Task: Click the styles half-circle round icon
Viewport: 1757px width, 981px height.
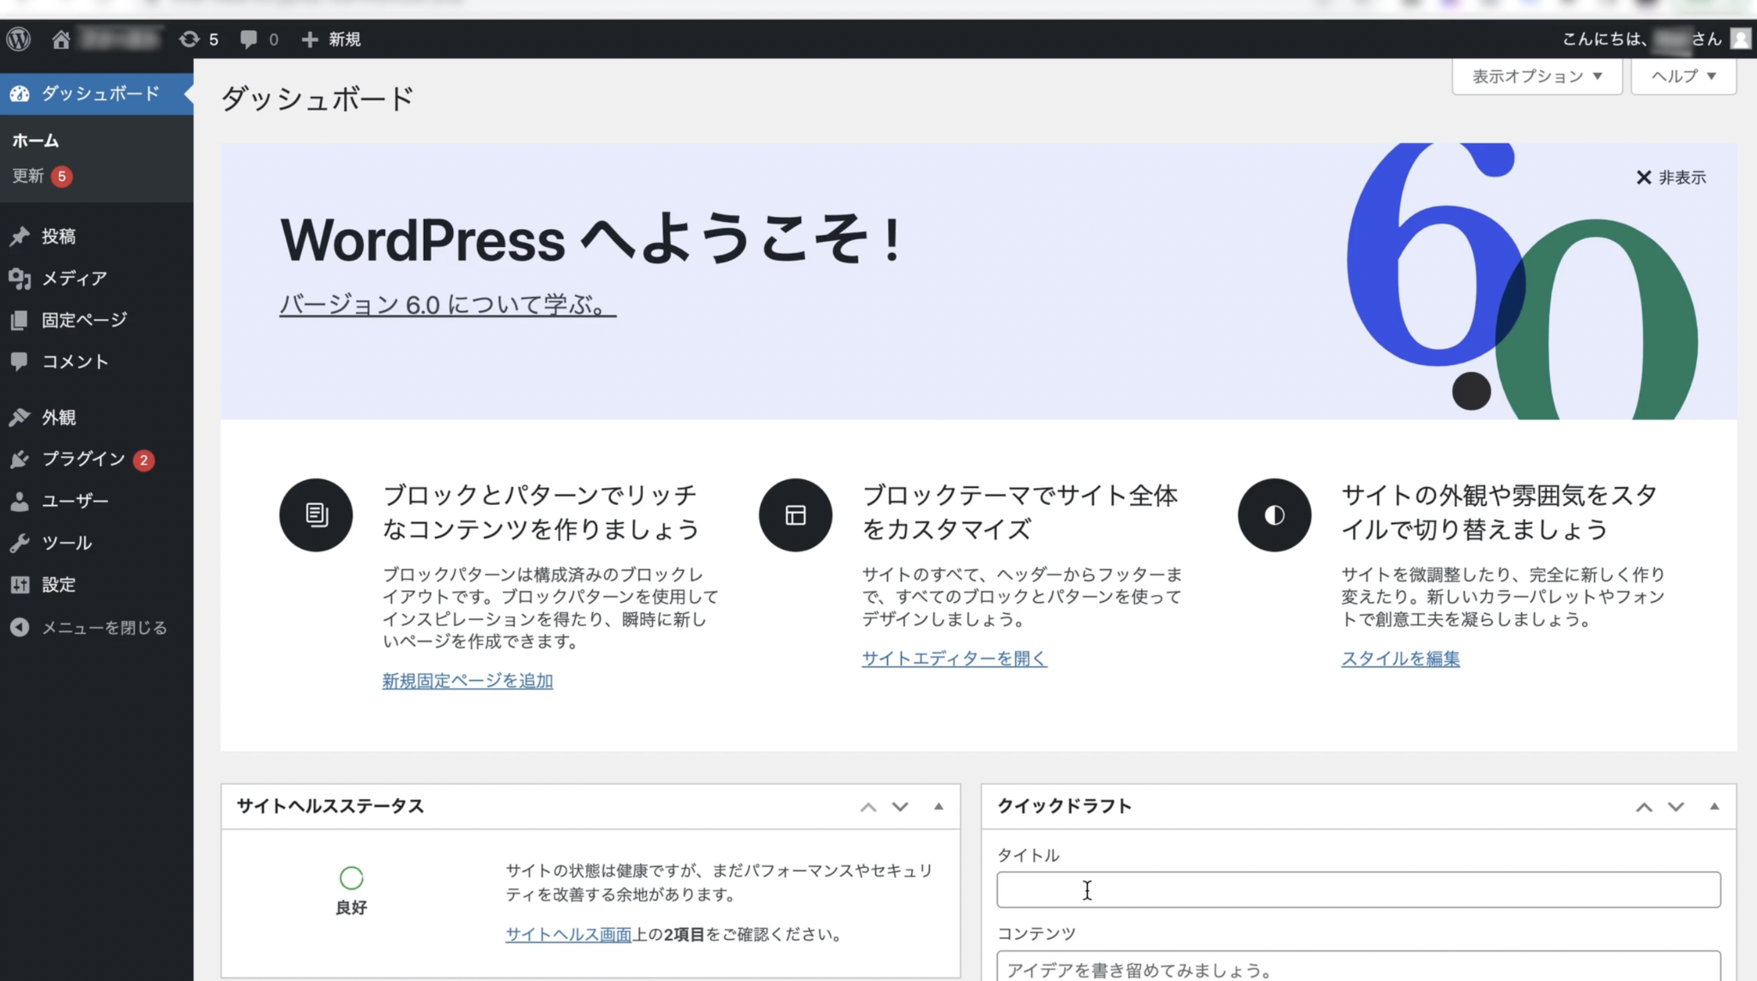Action: coord(1274,515)
